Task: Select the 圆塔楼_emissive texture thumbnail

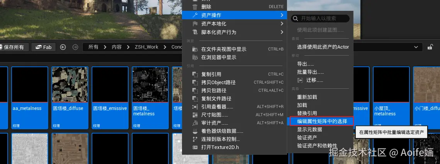Action: click(110, 85)
